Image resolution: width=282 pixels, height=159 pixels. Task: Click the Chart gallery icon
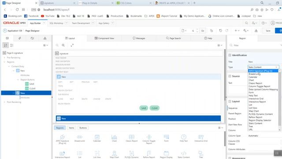pos(114,138)
